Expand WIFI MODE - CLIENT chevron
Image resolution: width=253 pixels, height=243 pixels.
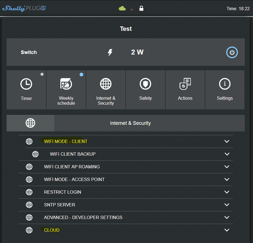(x=227, y=141)
